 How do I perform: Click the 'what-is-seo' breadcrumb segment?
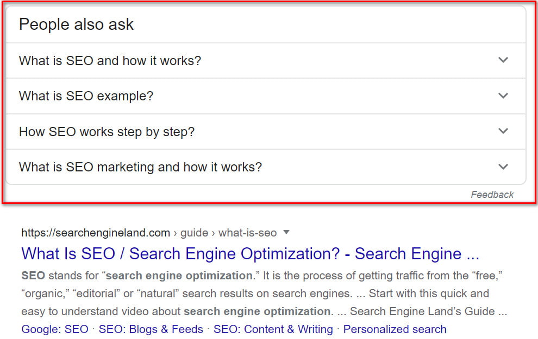click(x=247, y=233)
